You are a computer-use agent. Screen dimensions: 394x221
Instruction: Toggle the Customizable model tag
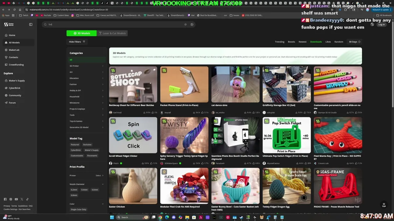(77, 156)
